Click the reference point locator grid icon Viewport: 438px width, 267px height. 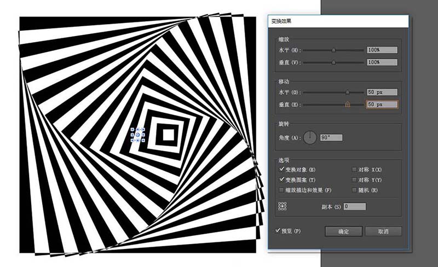[283, 206]
